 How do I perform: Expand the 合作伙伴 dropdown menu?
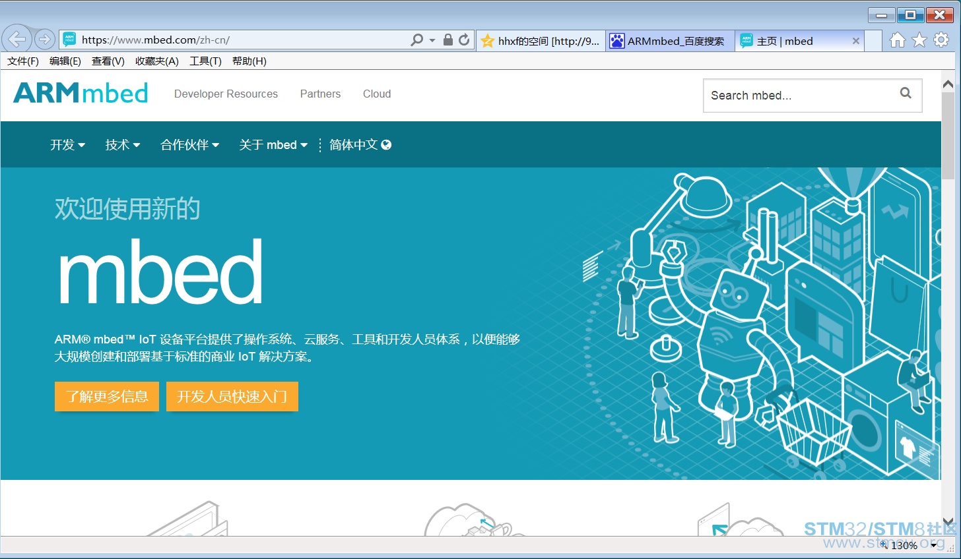[190, 144]
